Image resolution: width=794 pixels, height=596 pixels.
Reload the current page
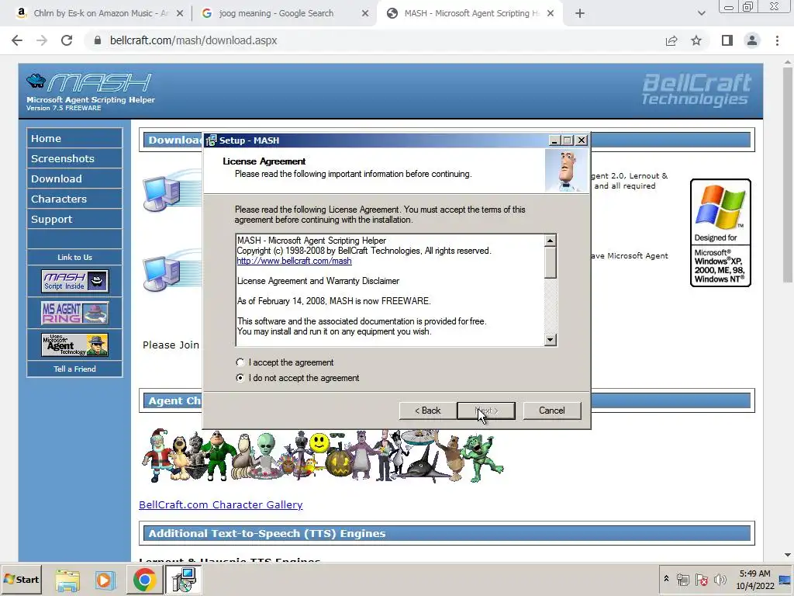point(67,40)
